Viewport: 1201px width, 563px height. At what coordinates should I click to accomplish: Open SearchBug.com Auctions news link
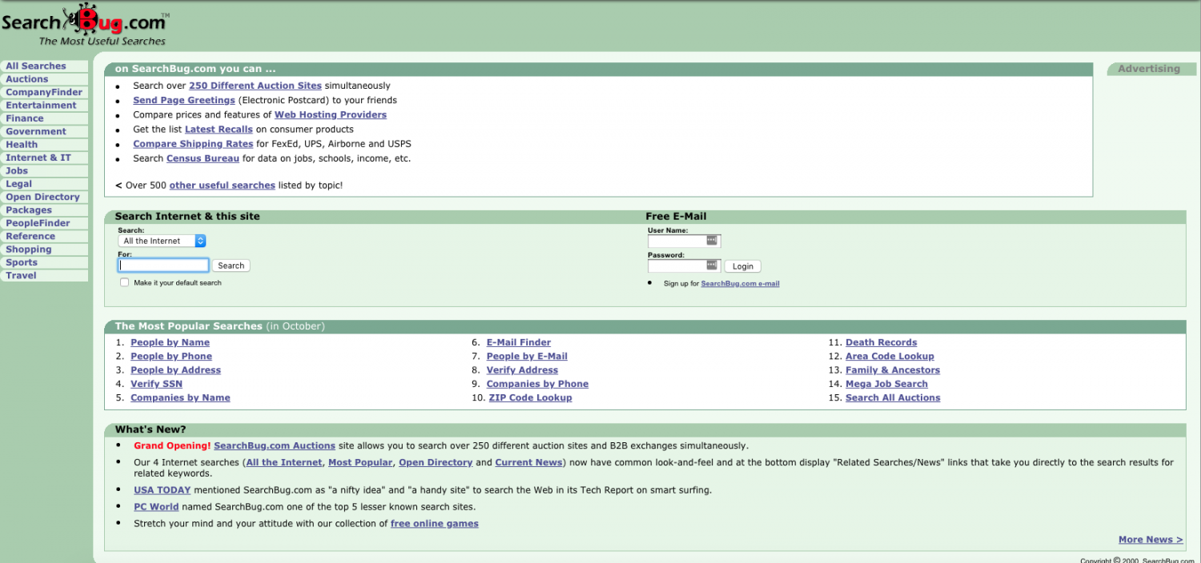point(275,445)
